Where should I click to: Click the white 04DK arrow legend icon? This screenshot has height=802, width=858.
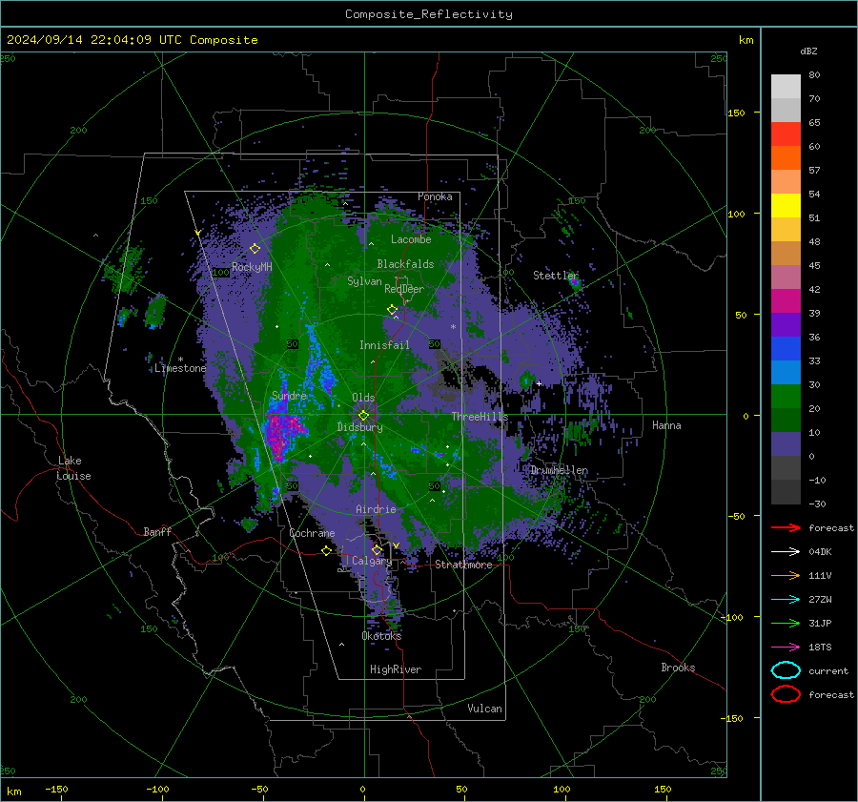tap(786, 551)
